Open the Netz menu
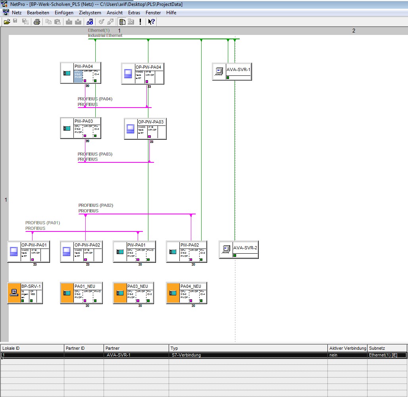Viewport: 408px width, 397px height. coord(17,12)
